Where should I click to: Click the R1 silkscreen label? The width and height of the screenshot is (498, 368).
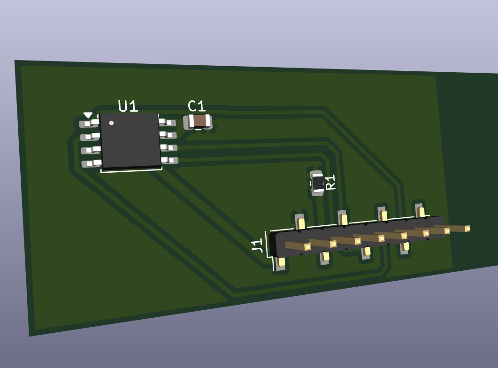[331, 182]
